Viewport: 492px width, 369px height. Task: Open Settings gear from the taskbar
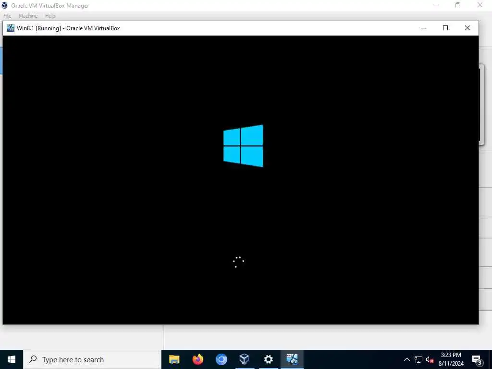[268, 359]
